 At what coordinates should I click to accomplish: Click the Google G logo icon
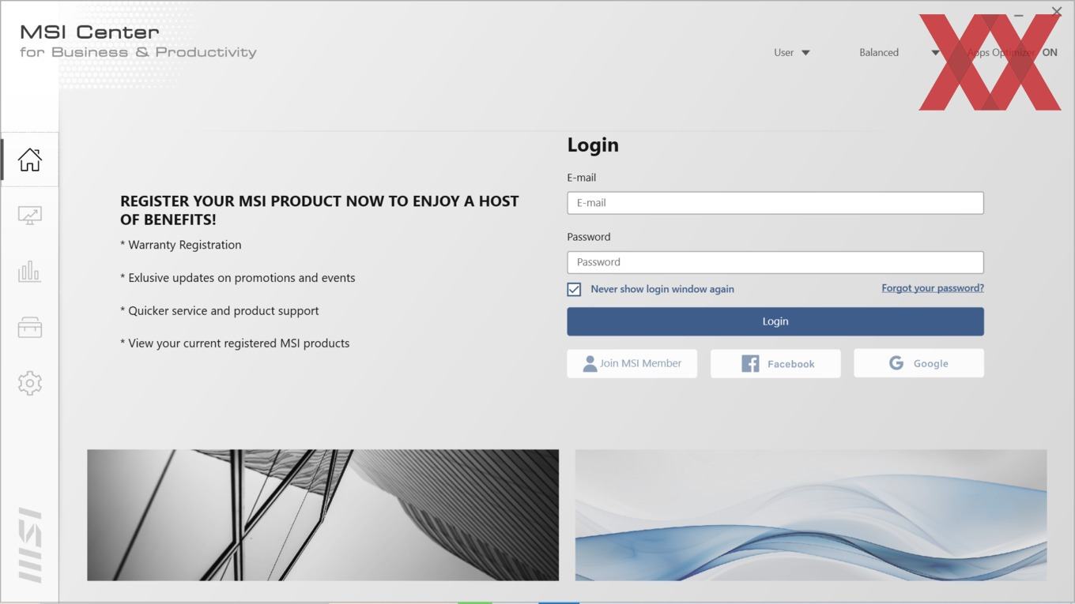896,363
